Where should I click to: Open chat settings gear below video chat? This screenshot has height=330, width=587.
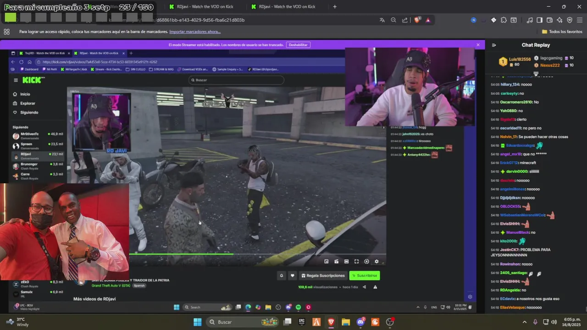[470, 297]
